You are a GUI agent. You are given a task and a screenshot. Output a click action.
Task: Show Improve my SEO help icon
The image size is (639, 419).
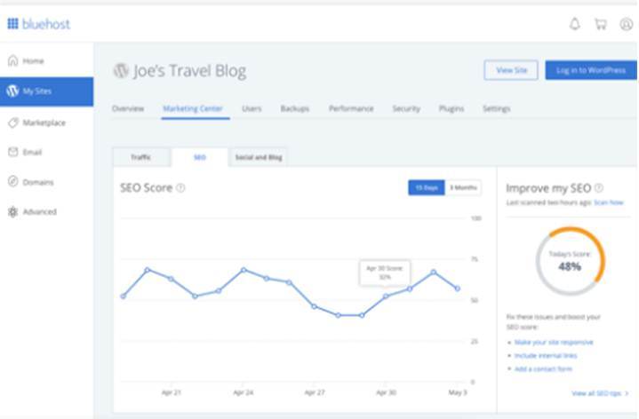[599, 187]
